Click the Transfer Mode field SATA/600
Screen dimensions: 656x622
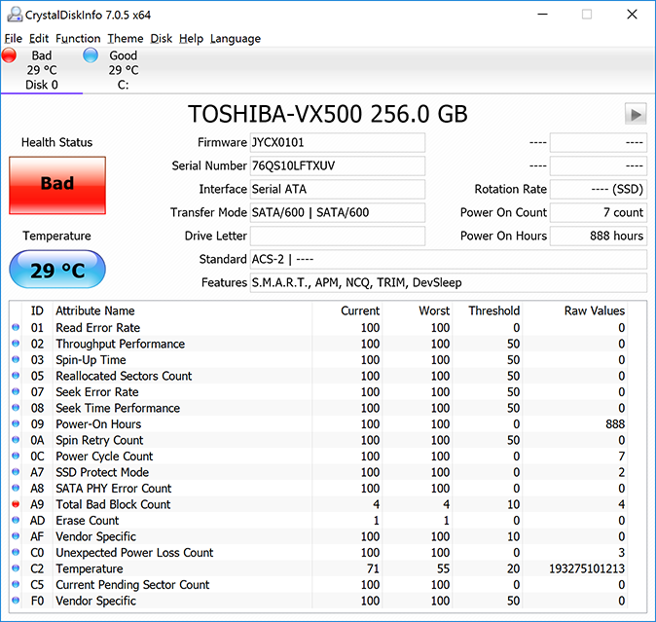click(x=337, y=213)
